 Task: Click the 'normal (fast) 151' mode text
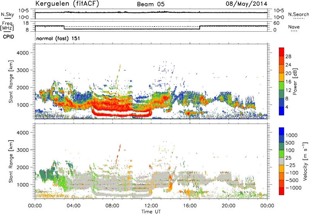pyautogui.click(x=58, y=38)
